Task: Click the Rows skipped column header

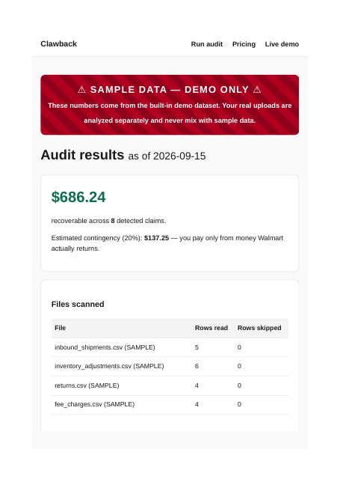Action: point(259,328)
